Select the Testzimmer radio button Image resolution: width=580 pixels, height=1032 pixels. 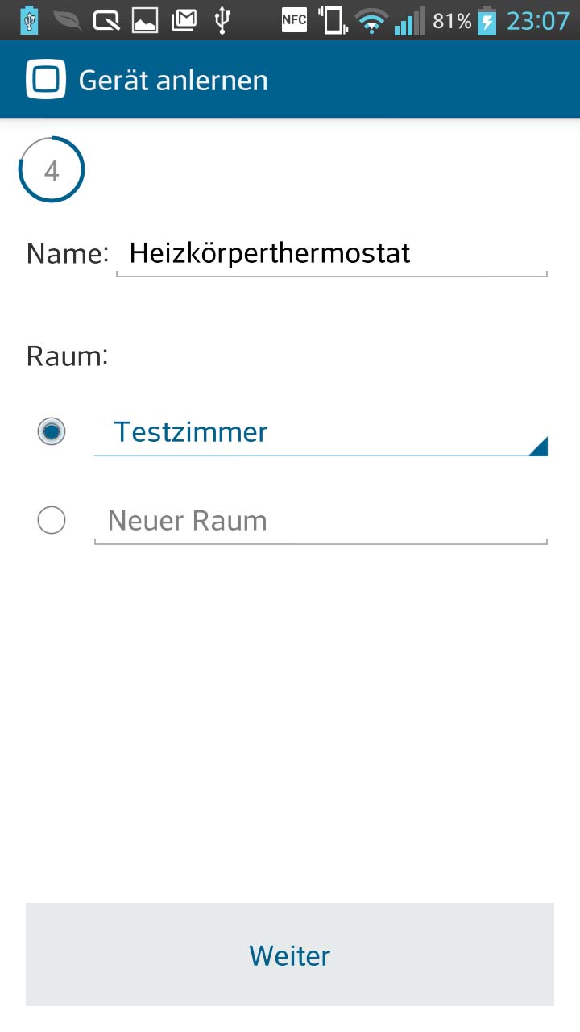[x=52, y=431]
